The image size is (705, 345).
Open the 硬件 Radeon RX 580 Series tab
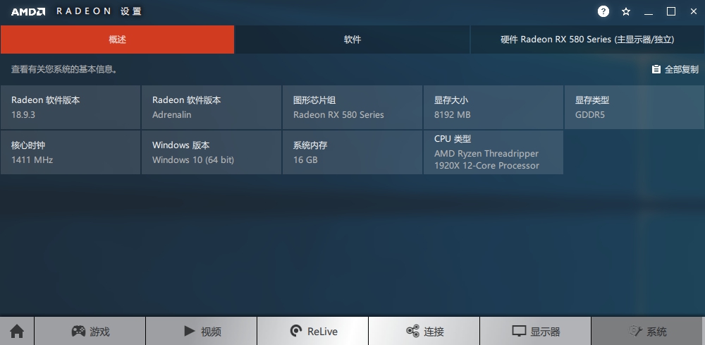pyautogui.click(x=588, y=40)
